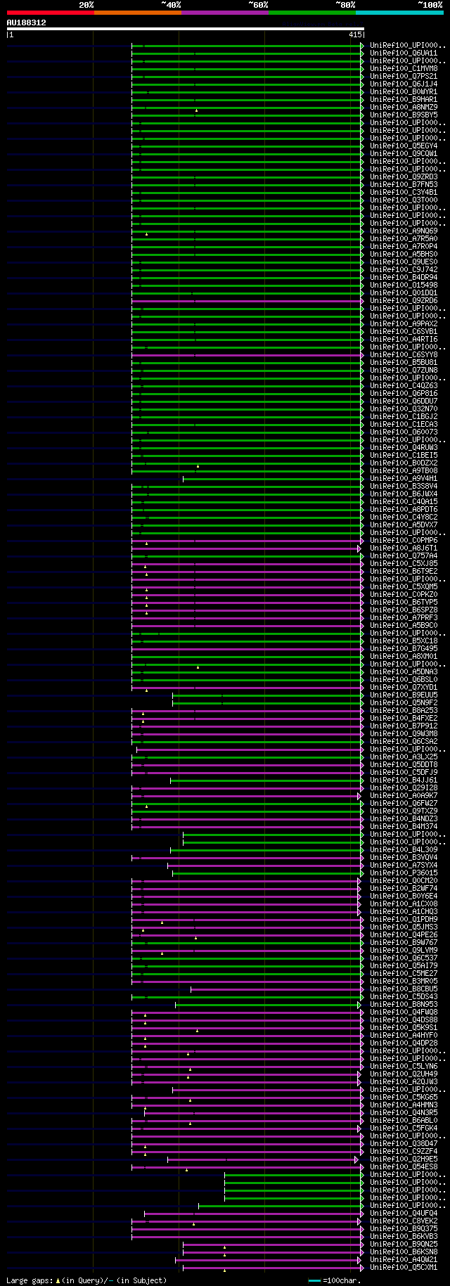Click the 'Large gaps' legend text
450x1286 pixels.
coord(29,1280)
